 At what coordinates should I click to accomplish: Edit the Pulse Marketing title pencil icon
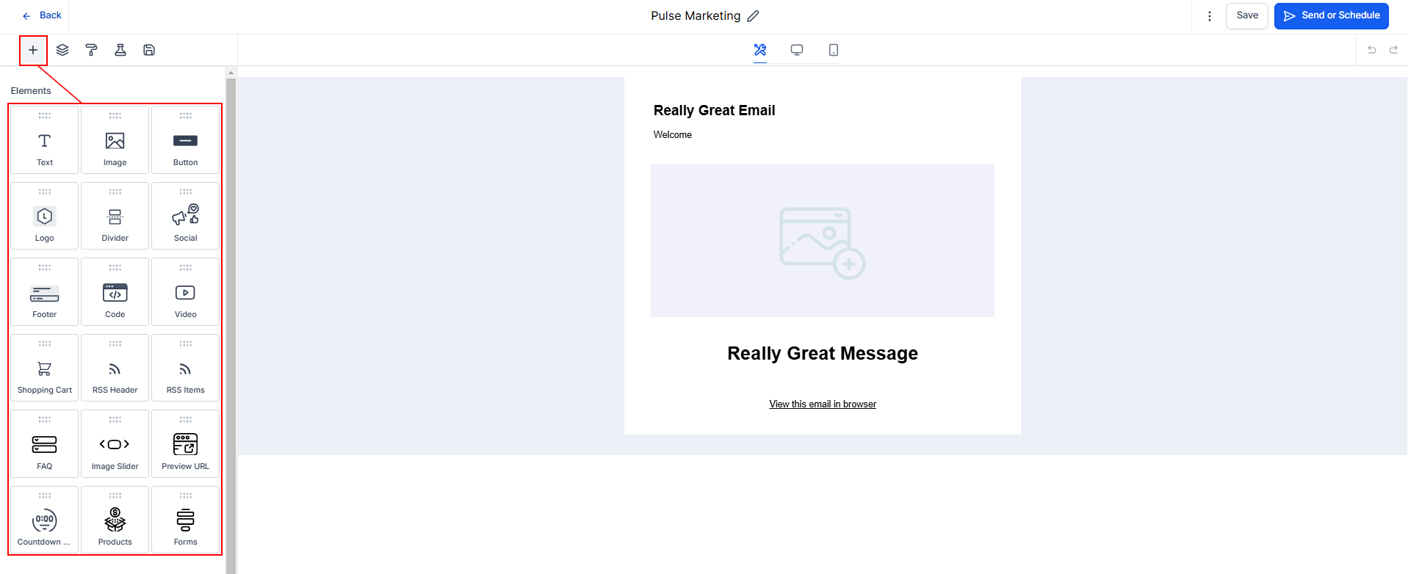tap(753, 16)
